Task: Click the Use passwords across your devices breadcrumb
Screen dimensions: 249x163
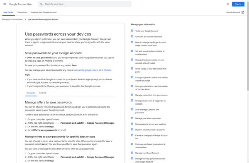Action: point(43,19)
